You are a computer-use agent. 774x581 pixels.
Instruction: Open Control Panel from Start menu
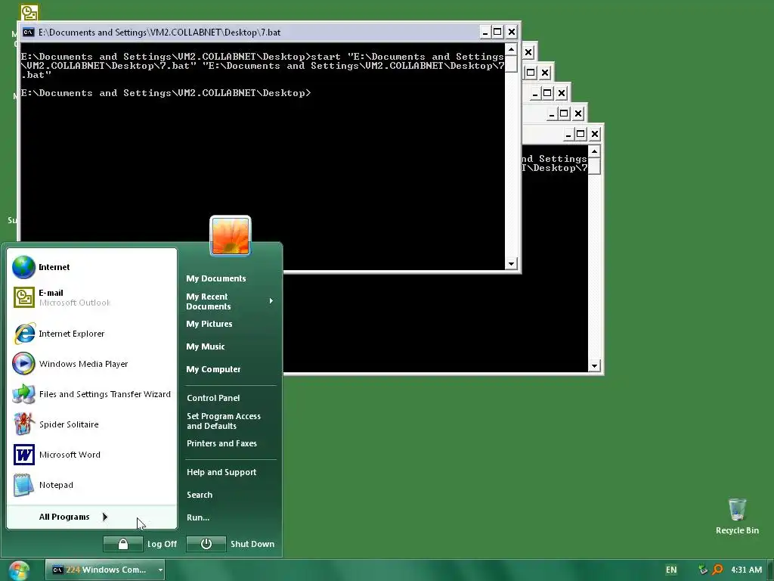(x=213, y=398)
